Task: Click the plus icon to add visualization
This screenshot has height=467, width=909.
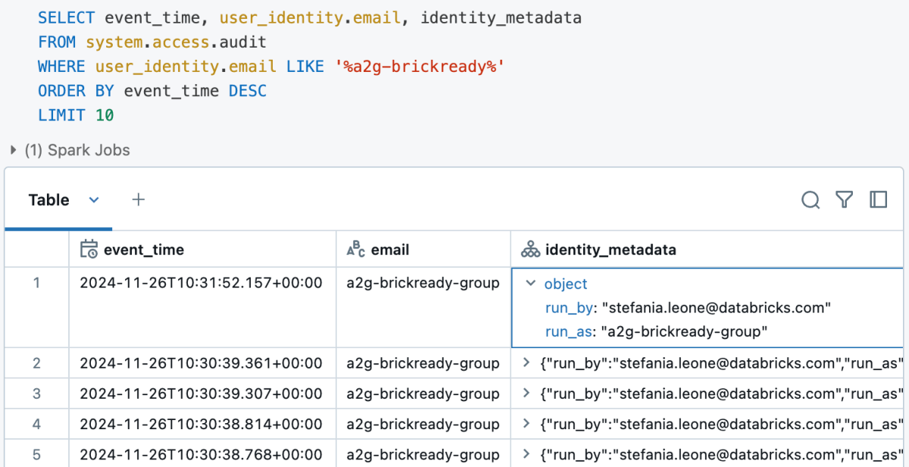Action: 138,200
